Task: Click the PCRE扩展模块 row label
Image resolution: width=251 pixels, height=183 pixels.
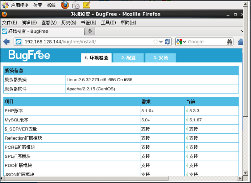Action: [x=20, y=147]
